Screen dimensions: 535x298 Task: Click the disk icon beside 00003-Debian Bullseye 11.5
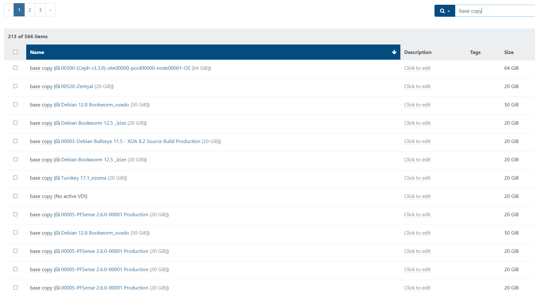pos(58,141)
